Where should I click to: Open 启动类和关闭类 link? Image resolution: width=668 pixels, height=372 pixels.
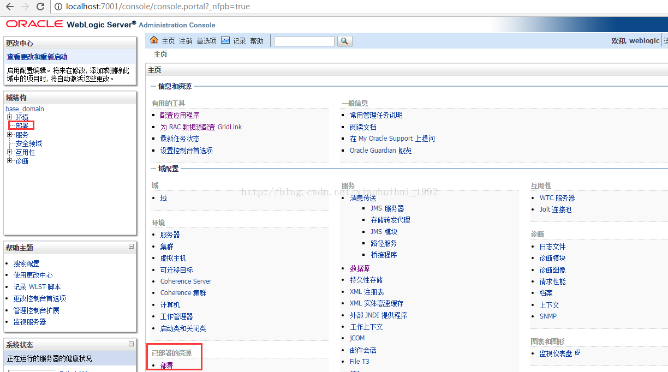(x=183, y=328)
